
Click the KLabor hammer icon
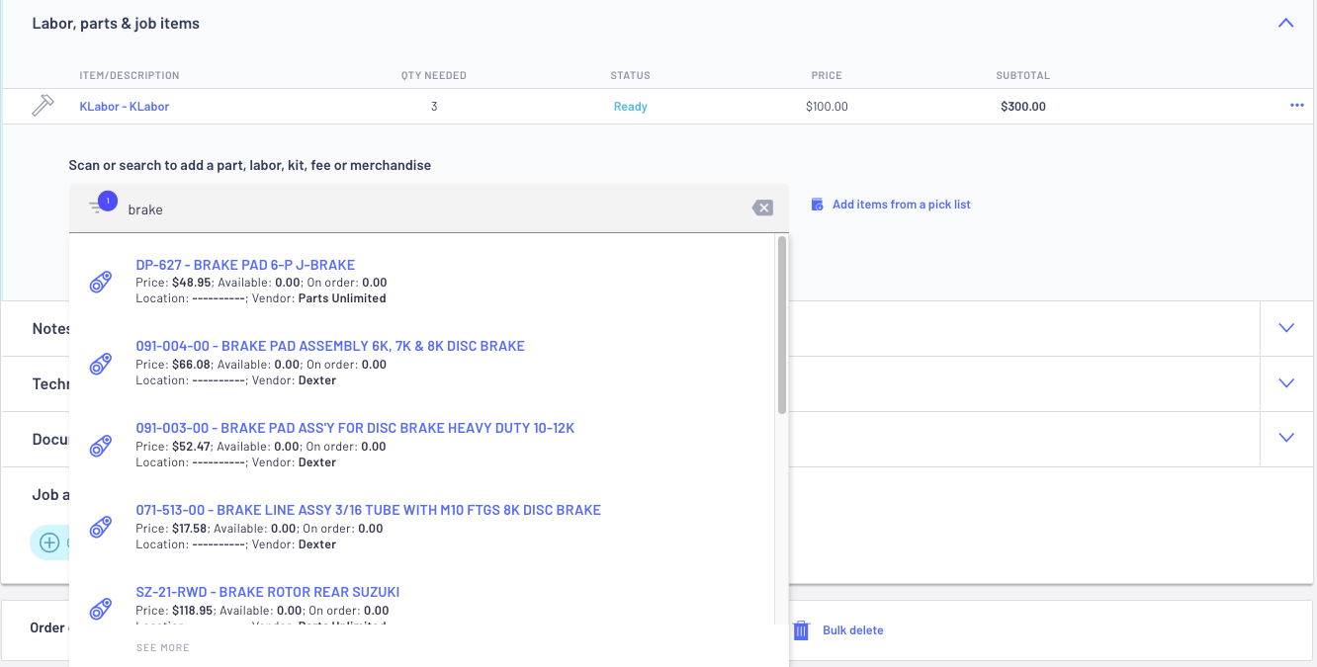point(43,106)
